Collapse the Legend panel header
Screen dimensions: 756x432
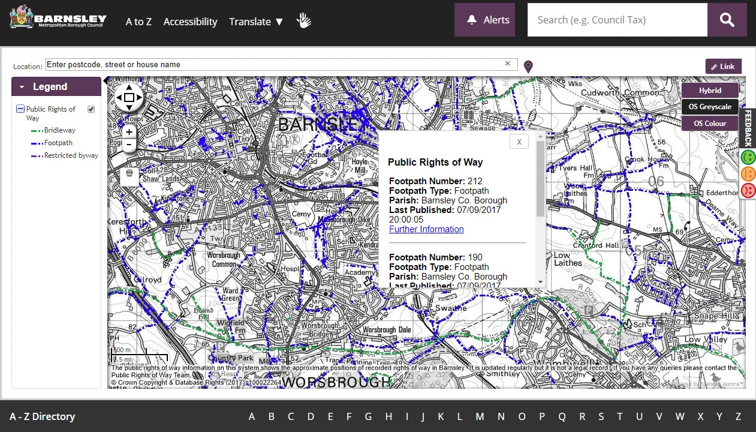[x=56, y=86]
